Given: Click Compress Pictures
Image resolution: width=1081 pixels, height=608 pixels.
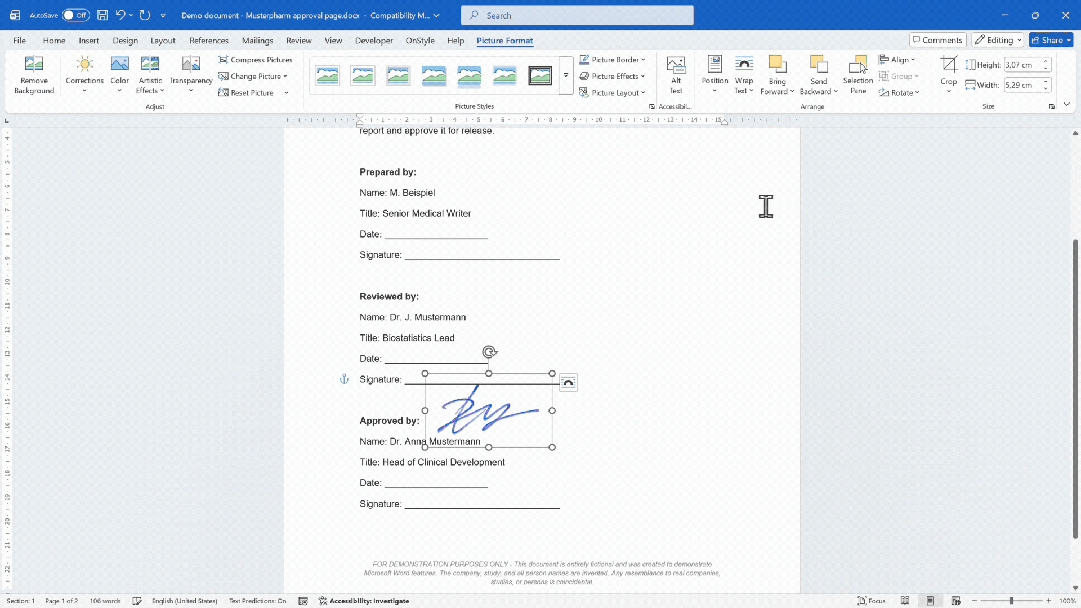Looking at the screenshot, I should click(256, 60).
